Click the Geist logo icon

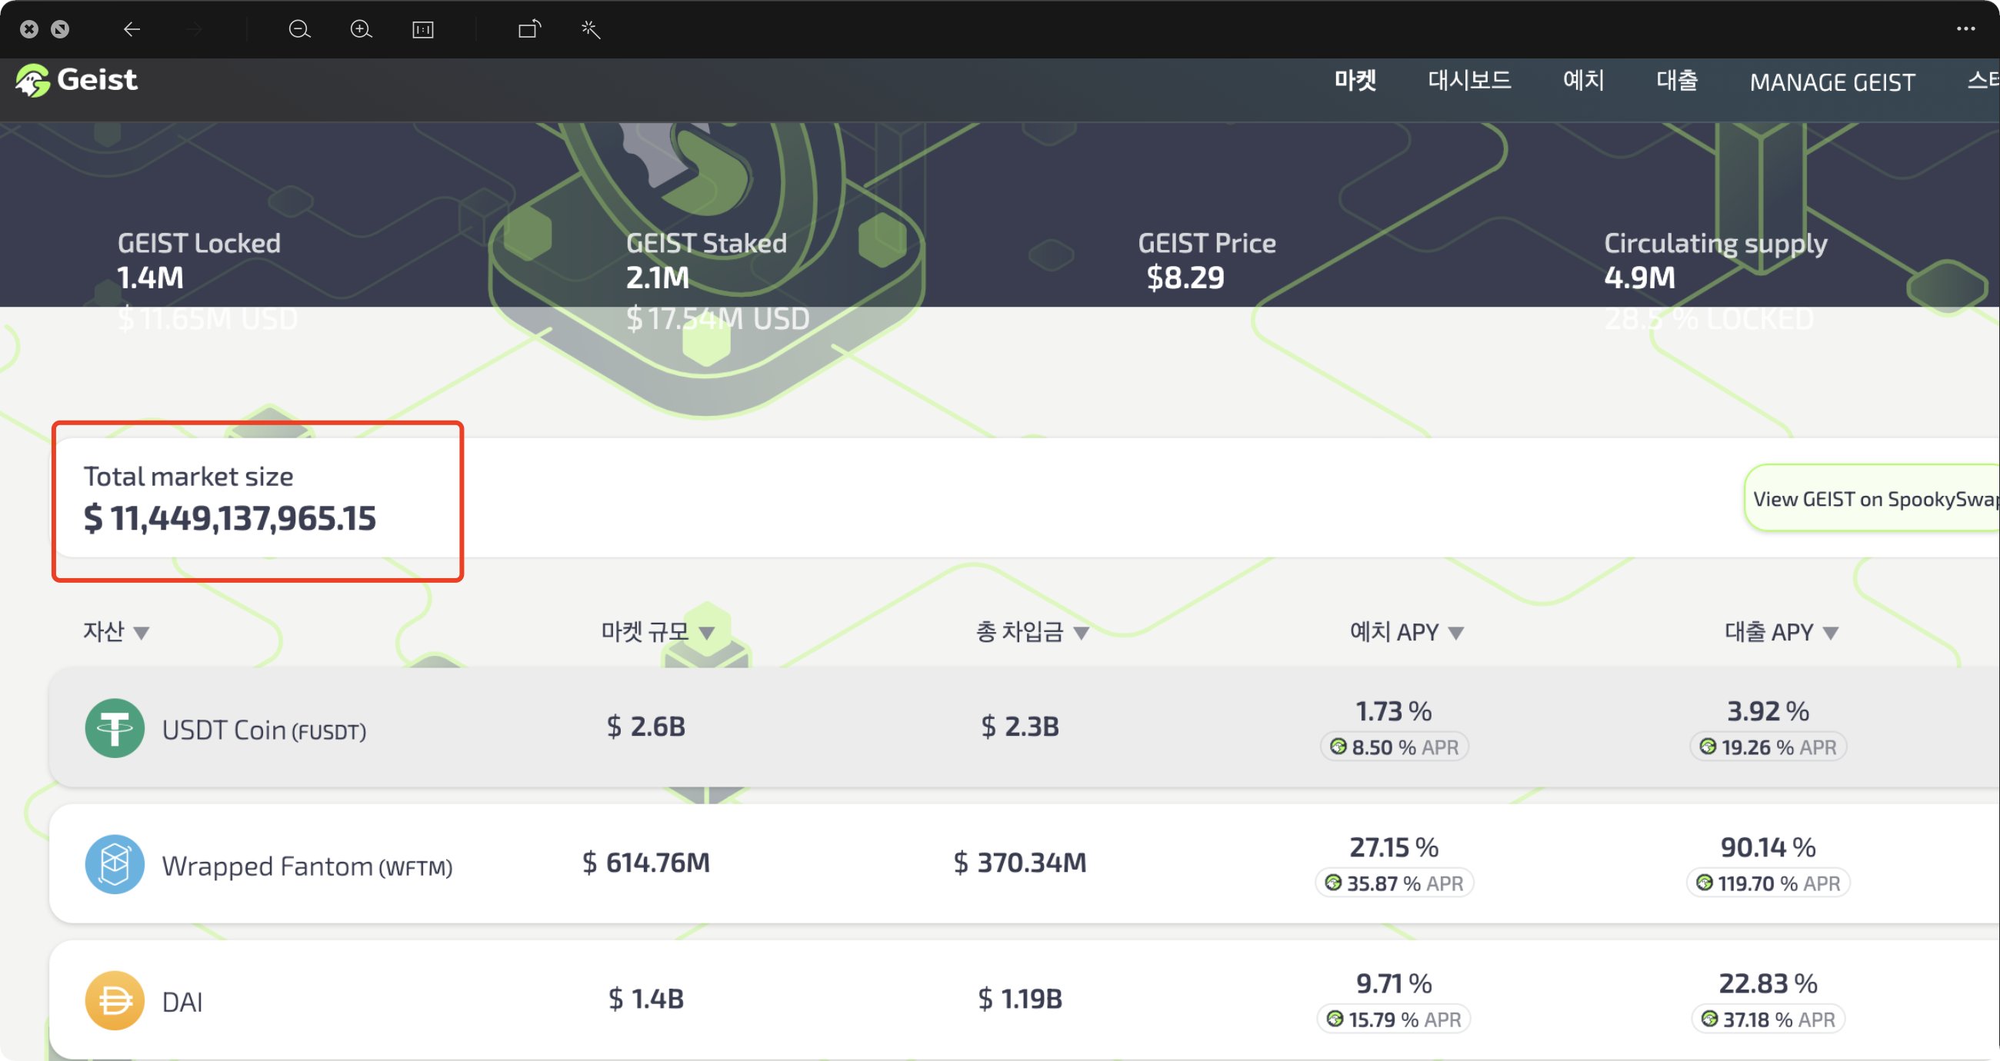click(x=32, y=81)
